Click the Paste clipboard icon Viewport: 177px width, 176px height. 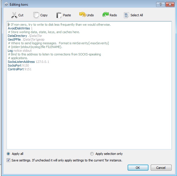point(59,15)
